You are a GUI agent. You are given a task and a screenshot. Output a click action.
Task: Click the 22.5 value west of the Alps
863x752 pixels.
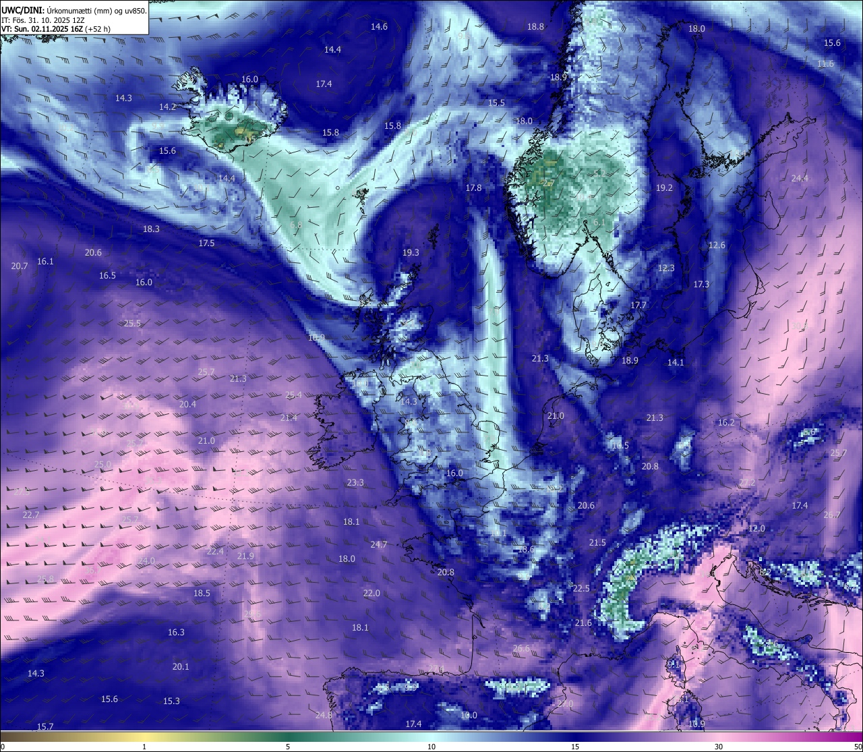click(x=581, y=589)
